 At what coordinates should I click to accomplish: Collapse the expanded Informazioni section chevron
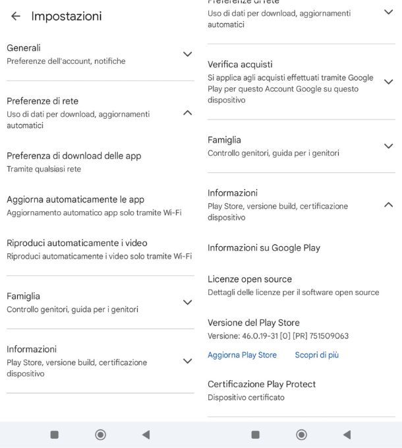point(388,205)
